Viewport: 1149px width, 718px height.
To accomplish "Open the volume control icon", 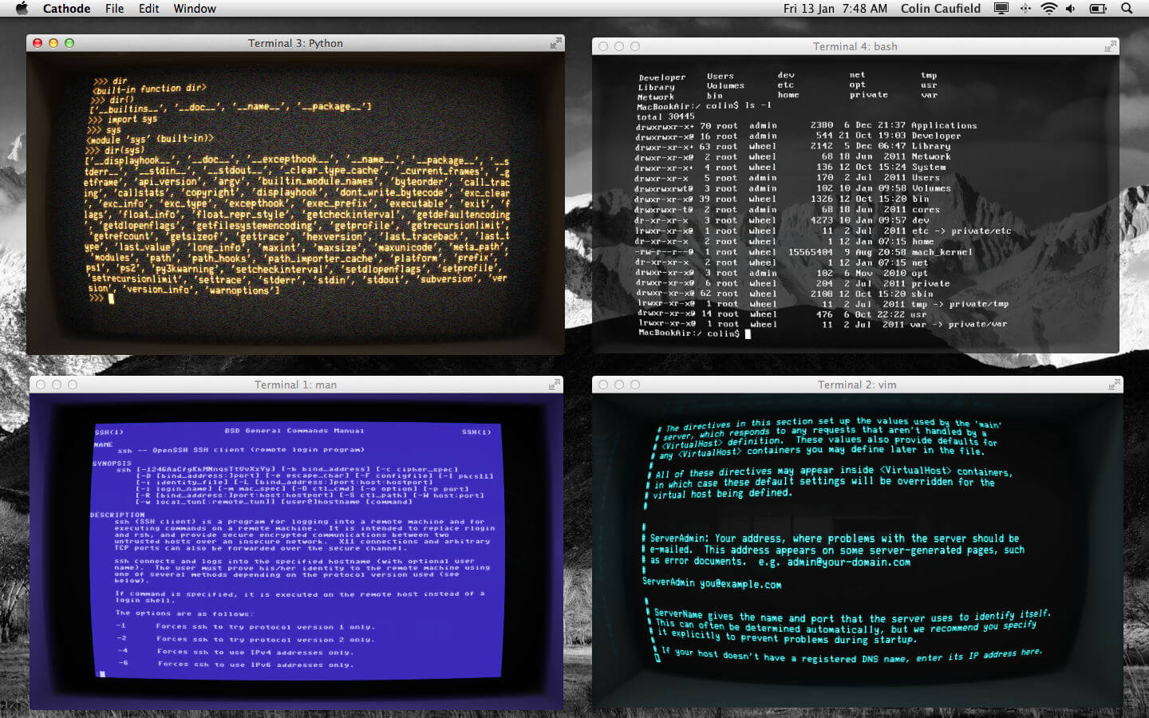I will [x=1070, y=9].
